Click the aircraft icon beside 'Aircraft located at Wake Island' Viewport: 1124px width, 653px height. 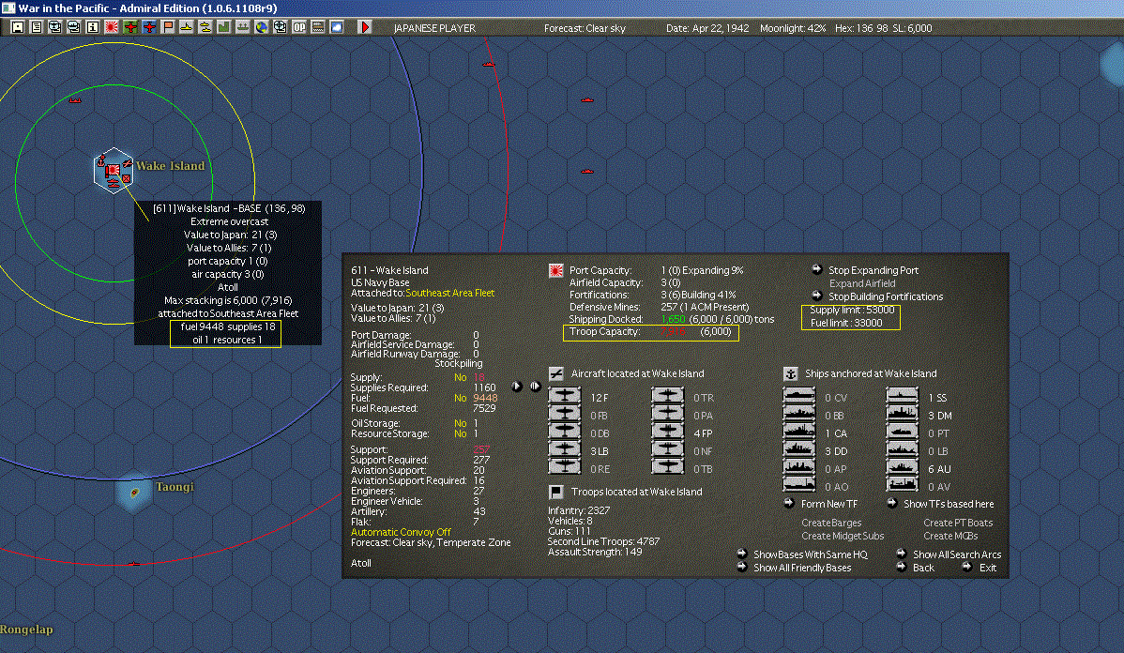point(555,373)
